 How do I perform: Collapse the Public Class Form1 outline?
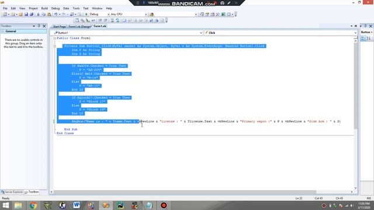click(55, 38)
